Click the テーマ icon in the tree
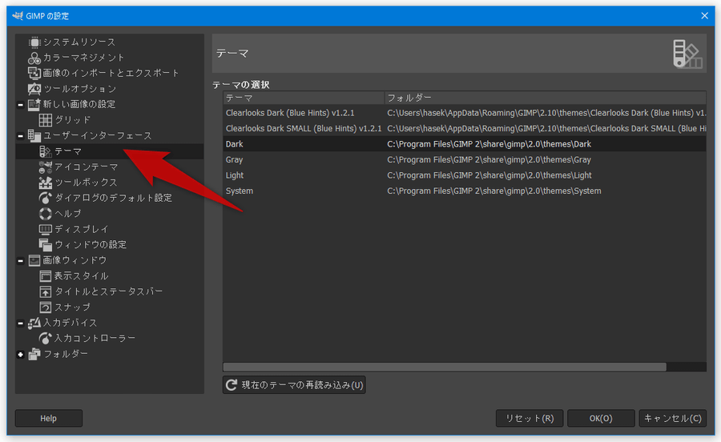This screenshot has width=721, height=442. 46,151
